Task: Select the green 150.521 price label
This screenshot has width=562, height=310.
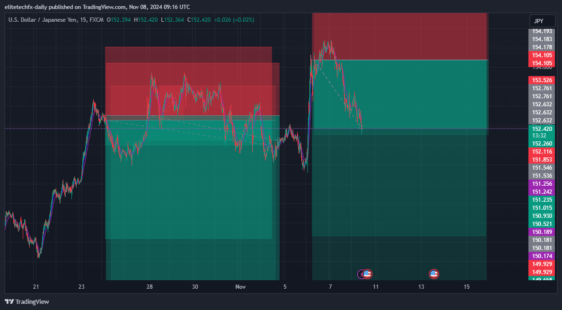Action: (x=542, y=224)
